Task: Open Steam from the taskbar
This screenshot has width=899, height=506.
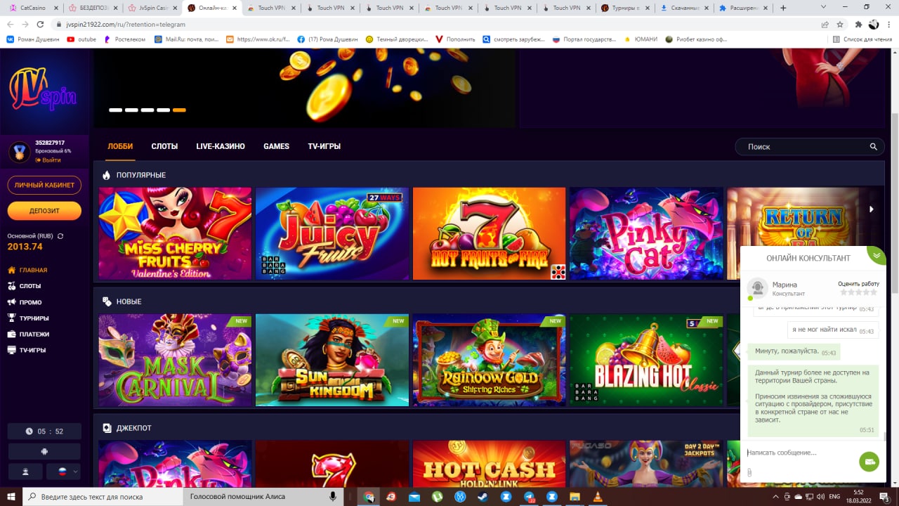Action: [x=483, y=497]
